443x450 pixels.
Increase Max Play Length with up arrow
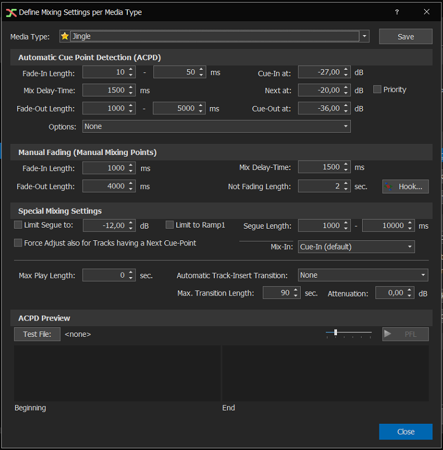tap(131, 272)
